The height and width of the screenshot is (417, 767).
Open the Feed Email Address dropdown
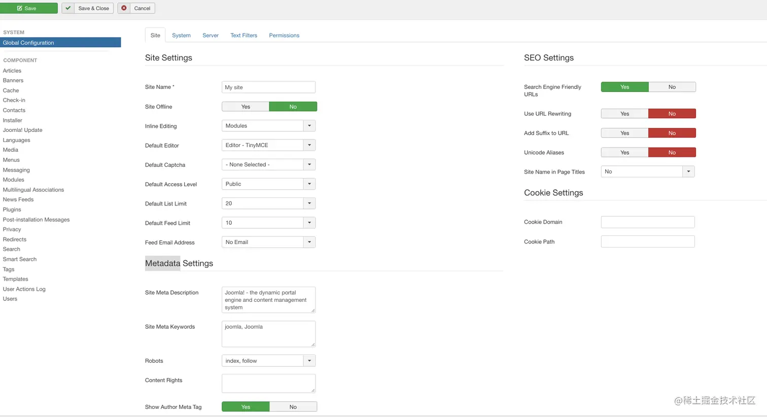(x=268, y=242)
